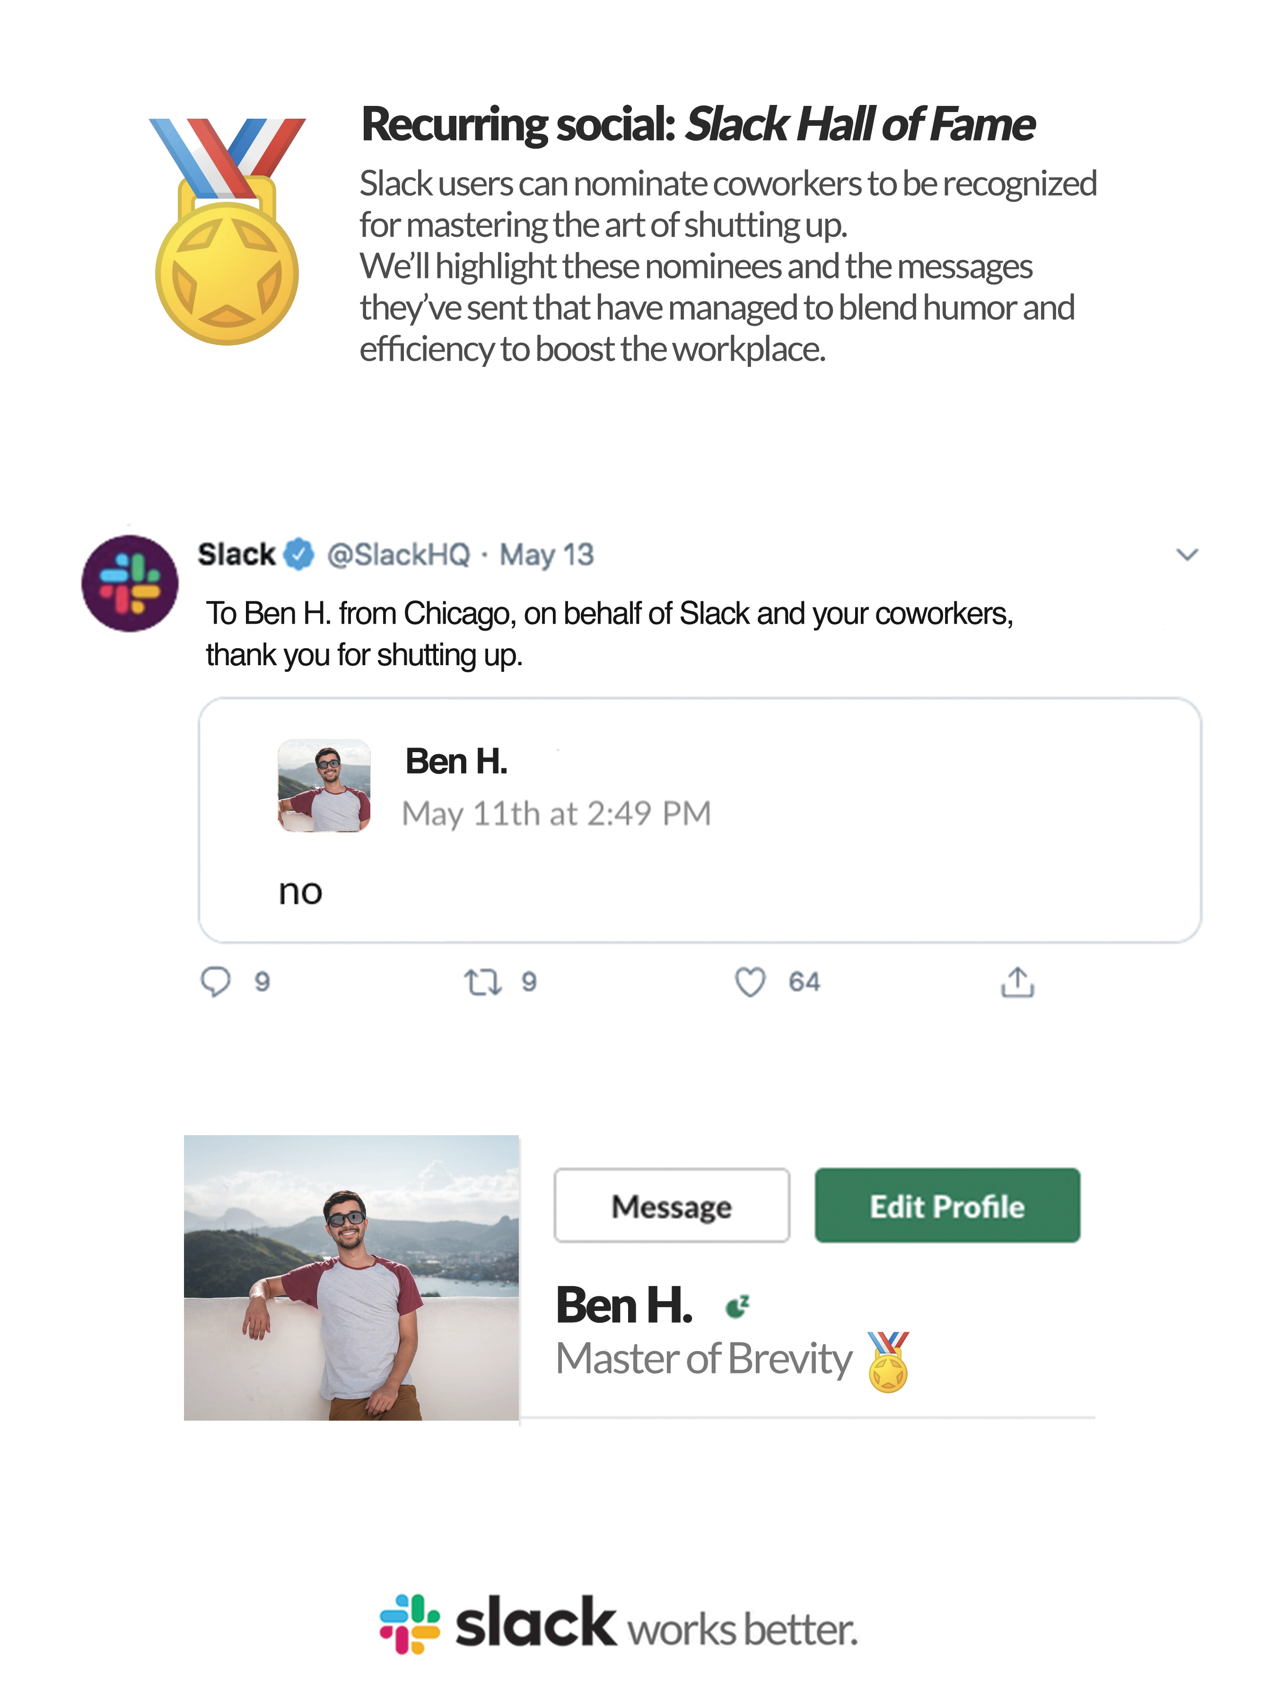Click the Ben H. name in quoted message
1277x1702 pixels.
(x=455, y=761)
